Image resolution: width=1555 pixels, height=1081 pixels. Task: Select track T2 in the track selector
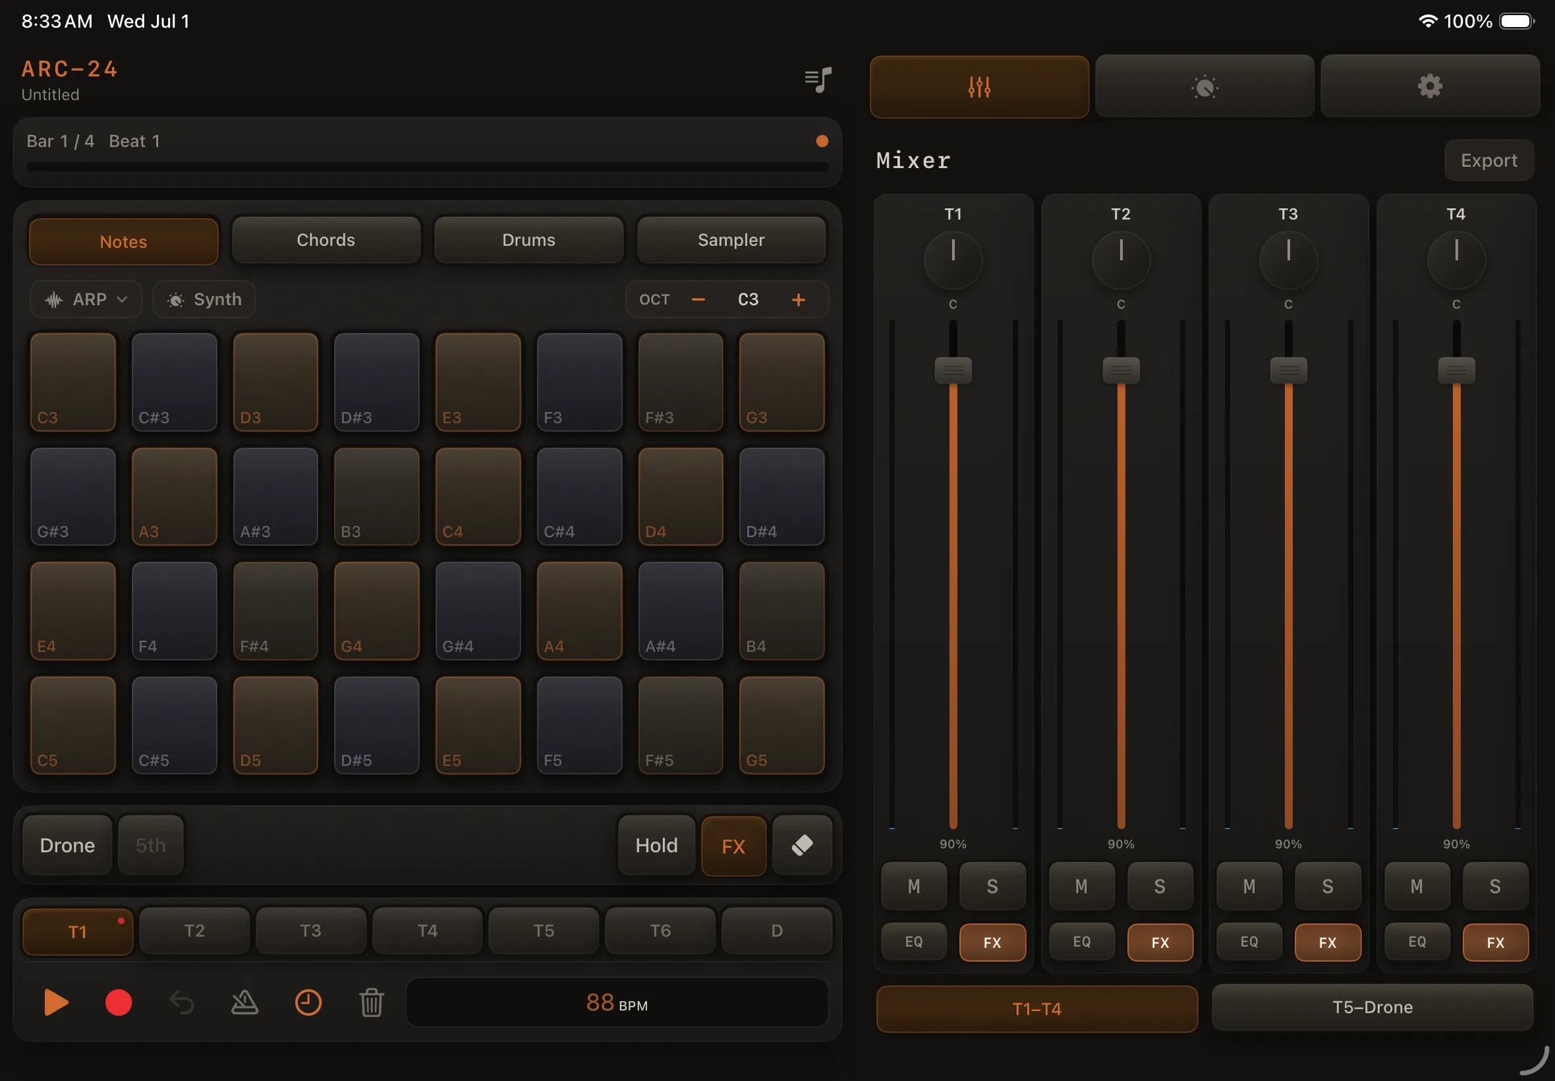(194, 931)
